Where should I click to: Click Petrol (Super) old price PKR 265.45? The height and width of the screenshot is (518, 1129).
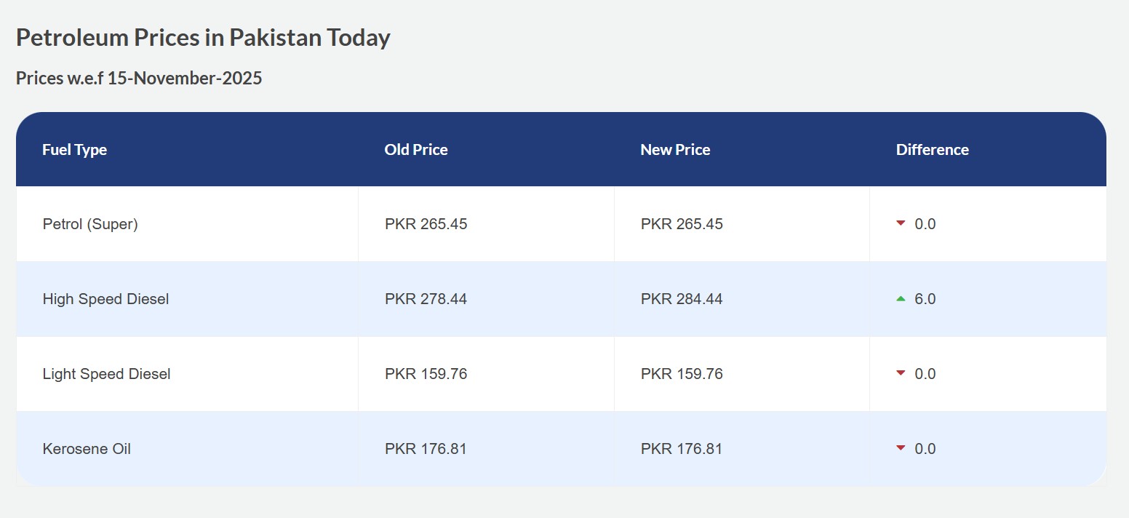(426, 224)
